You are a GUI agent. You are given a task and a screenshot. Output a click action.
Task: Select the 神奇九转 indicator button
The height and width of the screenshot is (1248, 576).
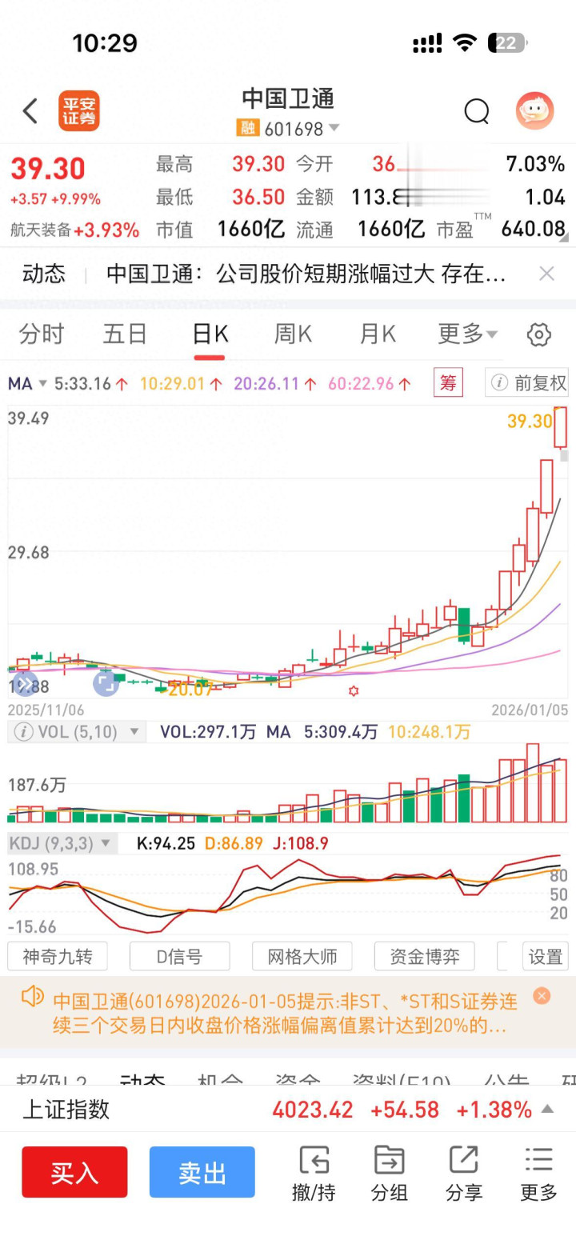coord(57,956)
